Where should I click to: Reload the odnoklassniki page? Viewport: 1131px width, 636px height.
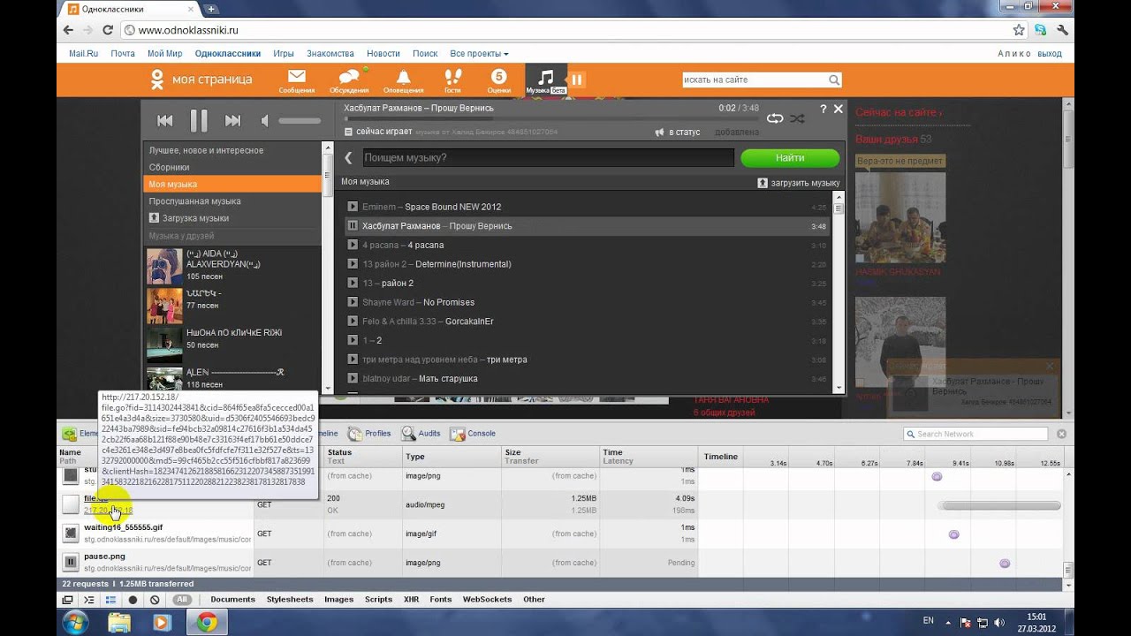[108, 29]
